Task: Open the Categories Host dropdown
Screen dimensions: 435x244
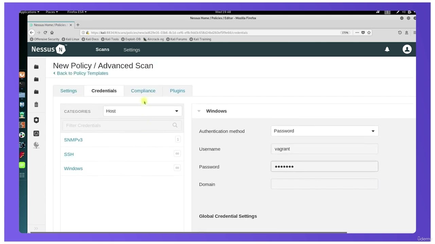Action: 142,111
